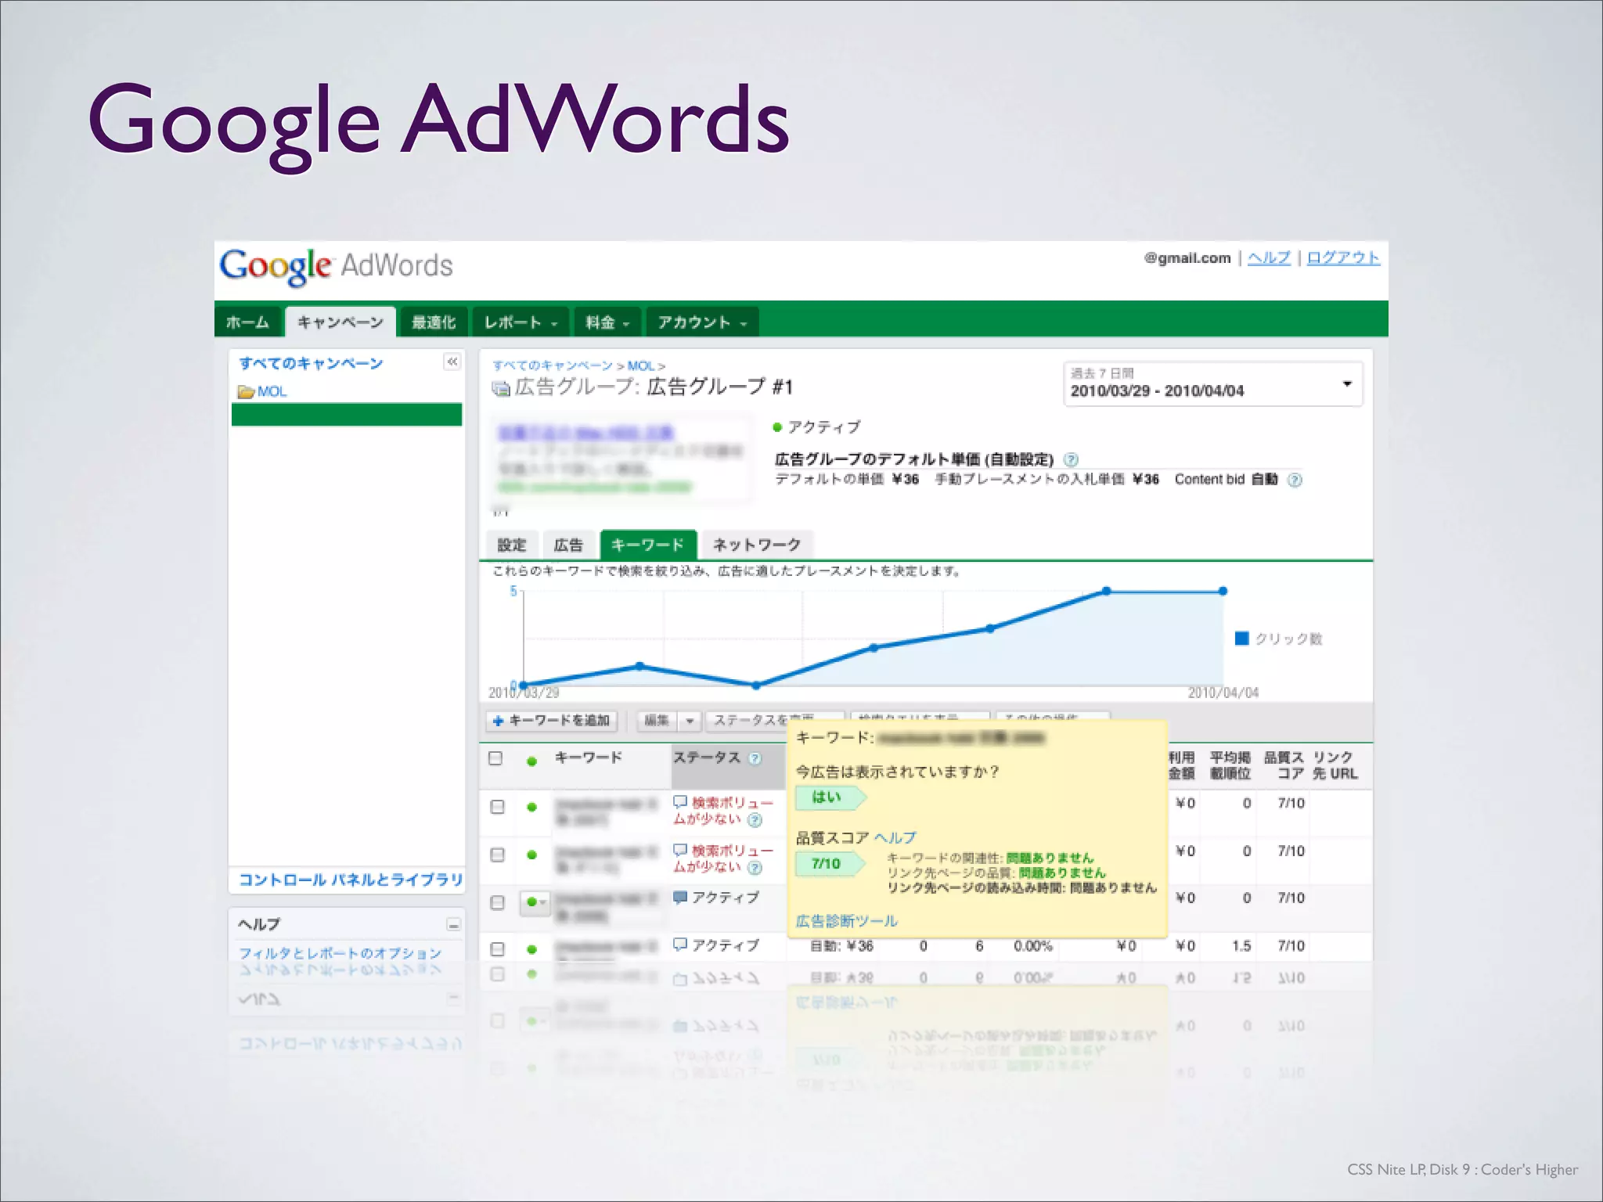This screenshot has height=1202, width=1603.
Task: Switch to the ネットワーク tab
Action: (x=757, y=545)
